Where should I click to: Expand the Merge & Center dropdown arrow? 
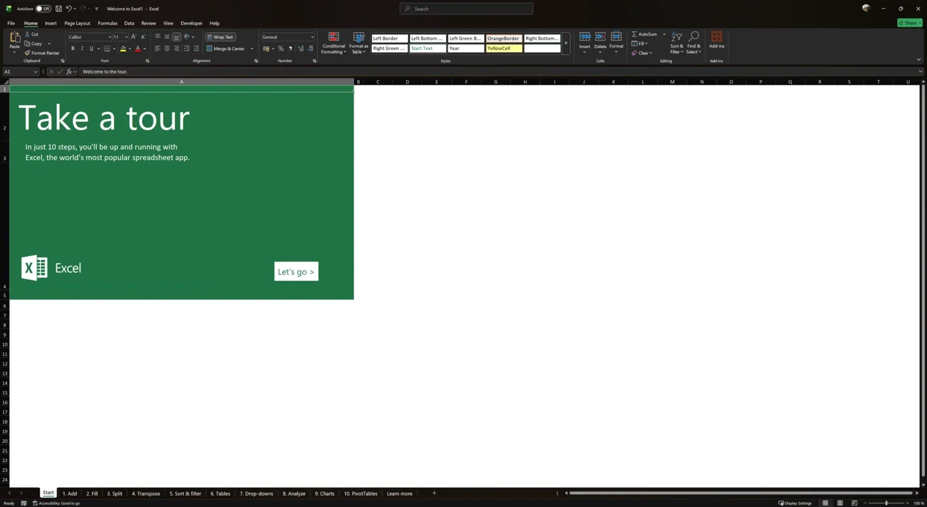pos(252,49)
